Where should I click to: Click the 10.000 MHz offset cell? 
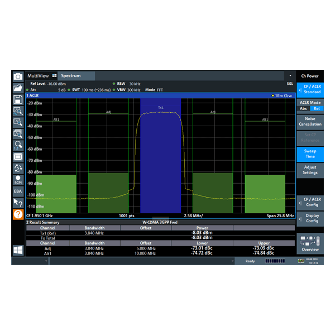pos(145,253)
